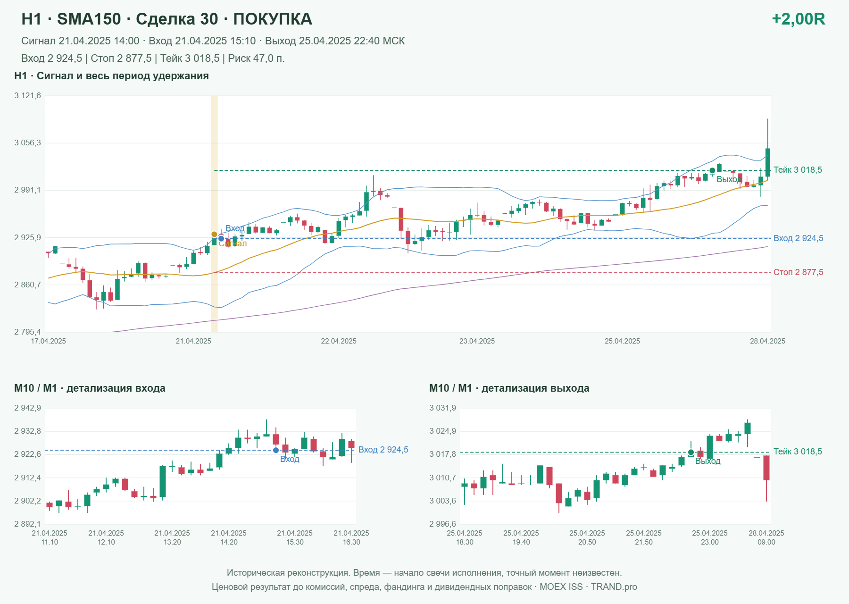Click the 28.04.2025 date on the H1 axis
The height and width of the screenshot is (604, 849).
coord(767,341)
